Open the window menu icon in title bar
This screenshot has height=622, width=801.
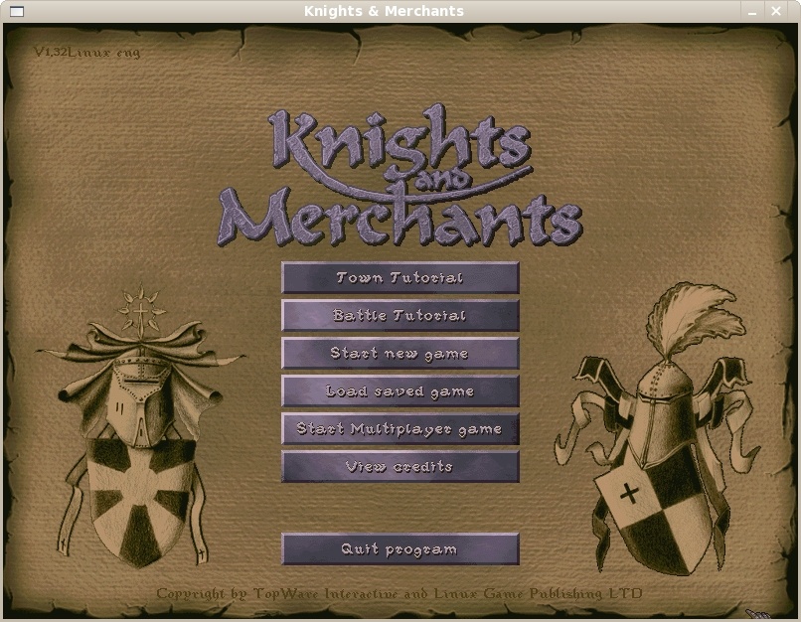click(17, 11)
